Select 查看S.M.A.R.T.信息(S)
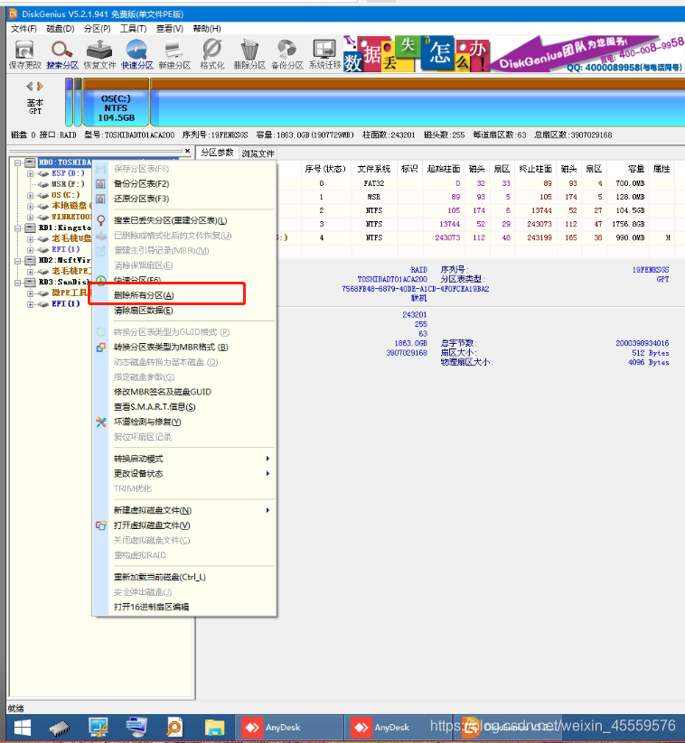This screenshot has width=685, height=743. 184,406
